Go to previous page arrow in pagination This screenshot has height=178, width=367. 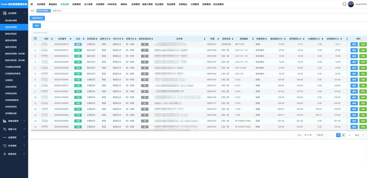(x=333, y=135)
